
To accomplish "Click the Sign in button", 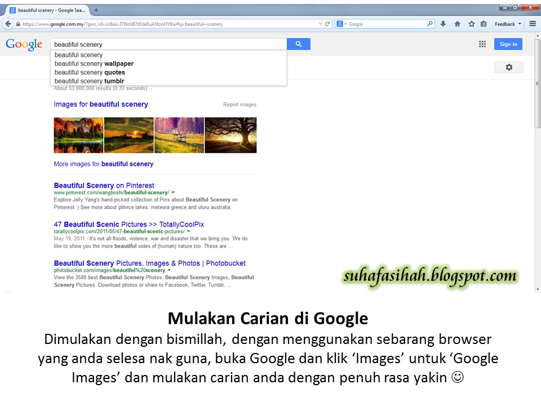I will coord(508,44).
